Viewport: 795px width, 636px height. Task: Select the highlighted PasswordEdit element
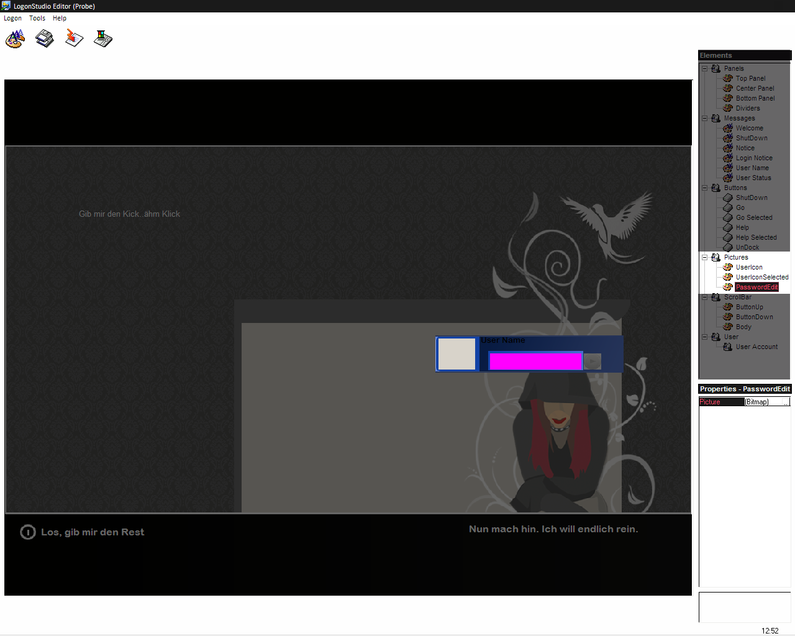pos(756,287)
